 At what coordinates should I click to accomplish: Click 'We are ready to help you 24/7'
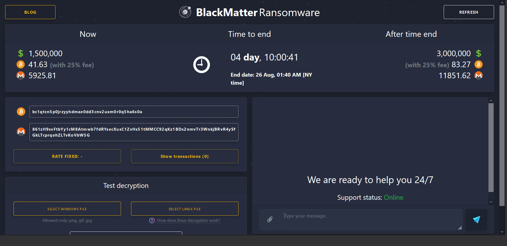[370, 180]
